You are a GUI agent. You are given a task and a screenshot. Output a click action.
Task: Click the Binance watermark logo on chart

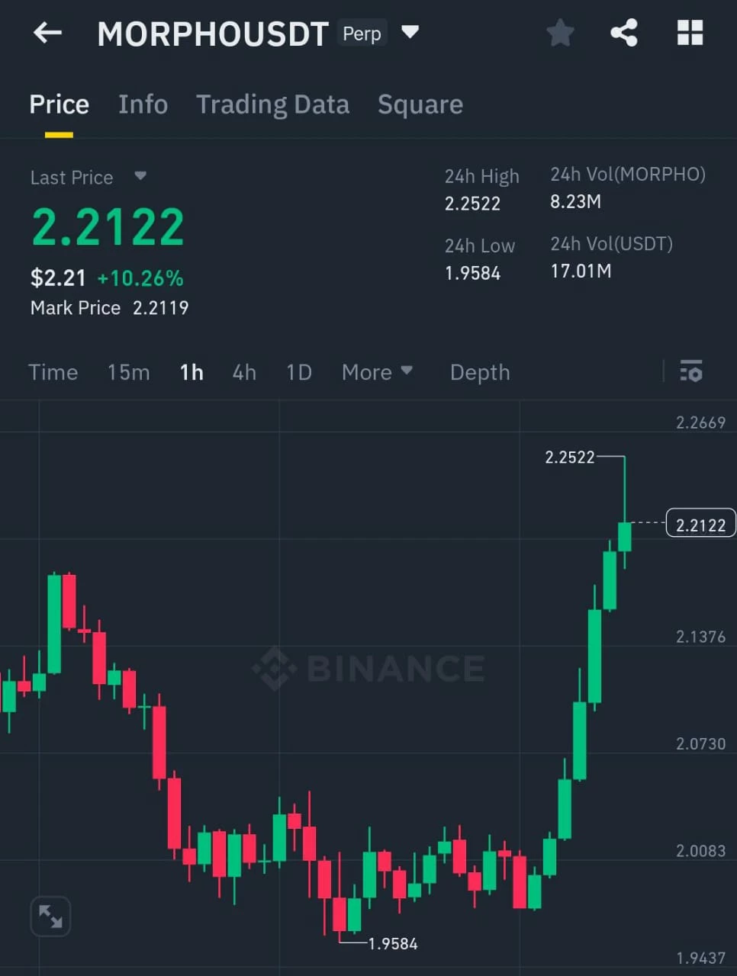368,669
